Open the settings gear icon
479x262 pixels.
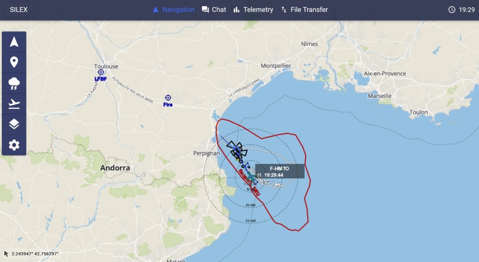tap(14, 145)
